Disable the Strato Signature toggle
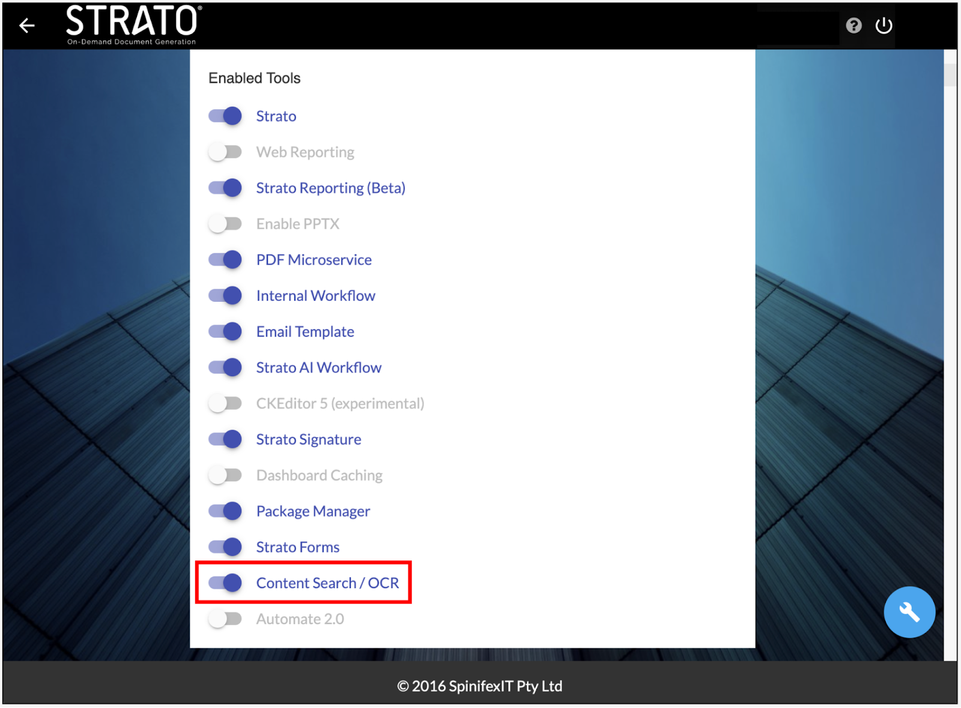Image resolution: width=961 pixels, height=708 pixels. pos(225,439)
